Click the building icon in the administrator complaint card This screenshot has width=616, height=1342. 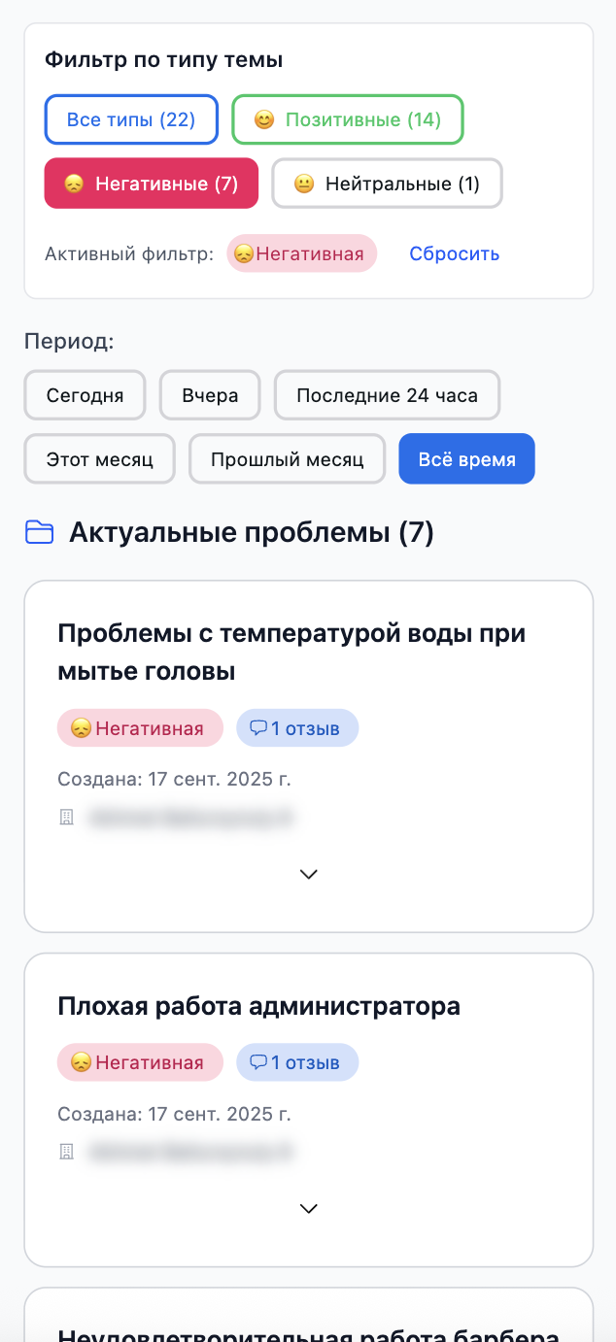(65, 1153)
